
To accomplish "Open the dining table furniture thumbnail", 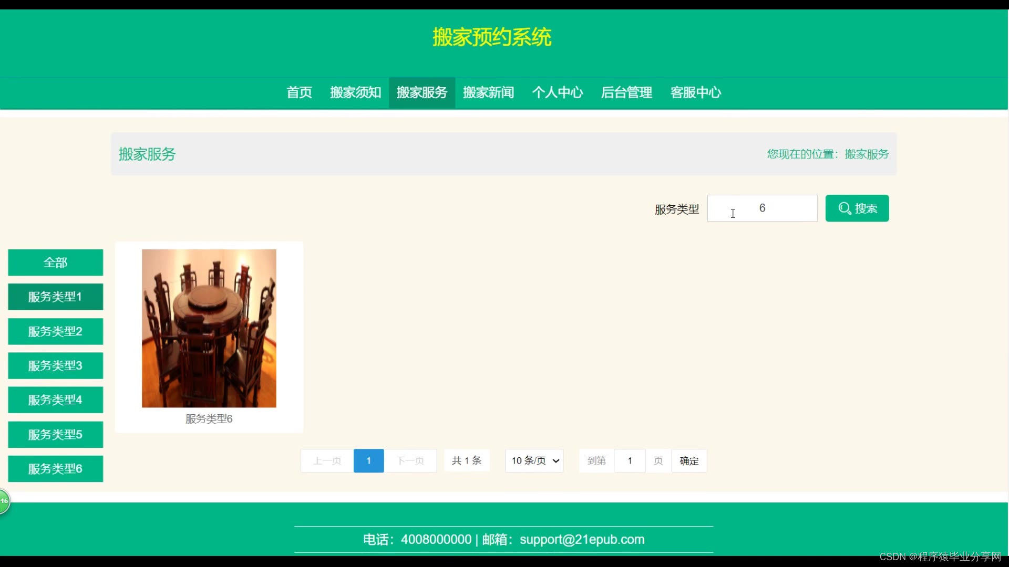I will [x=209, y=328].
